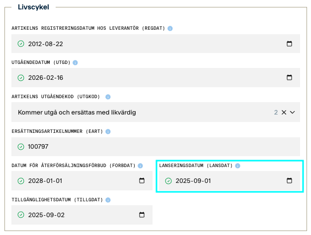
Task: Show info for Registreringsdatum (REGDAT)
Action: 170,28
